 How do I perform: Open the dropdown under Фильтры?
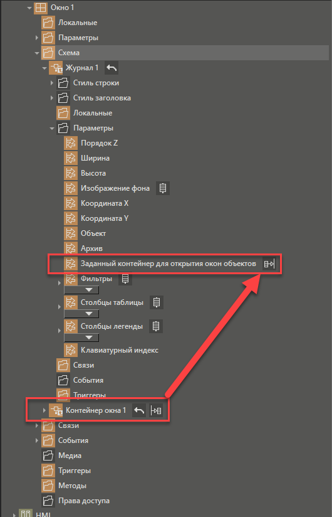tap(81, 290)
